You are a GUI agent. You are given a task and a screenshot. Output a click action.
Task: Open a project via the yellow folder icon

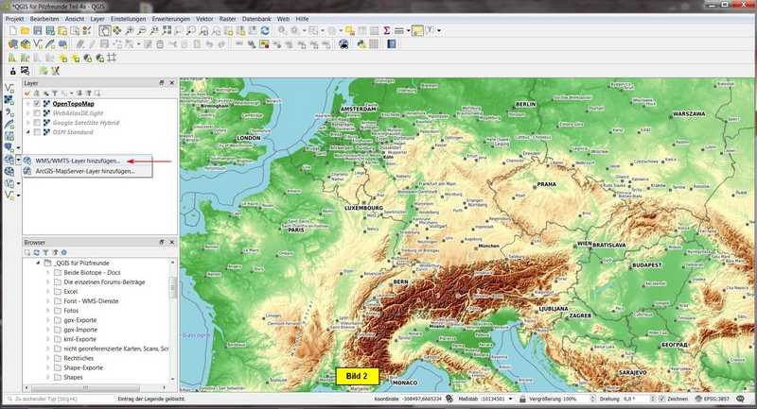(x=26, y=30)
